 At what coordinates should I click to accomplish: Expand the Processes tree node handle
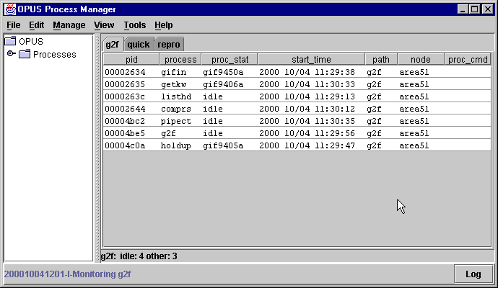[11, 55]
